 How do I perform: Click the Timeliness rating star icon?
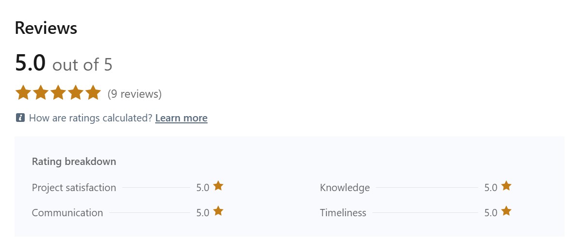(x=506, y=211)
